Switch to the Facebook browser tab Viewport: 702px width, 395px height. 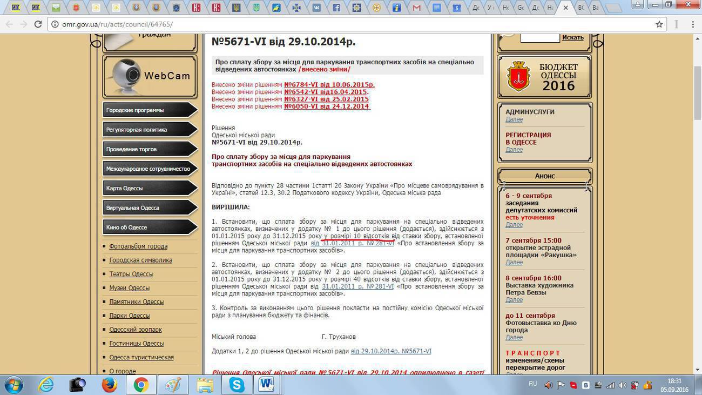coord(336,8)
